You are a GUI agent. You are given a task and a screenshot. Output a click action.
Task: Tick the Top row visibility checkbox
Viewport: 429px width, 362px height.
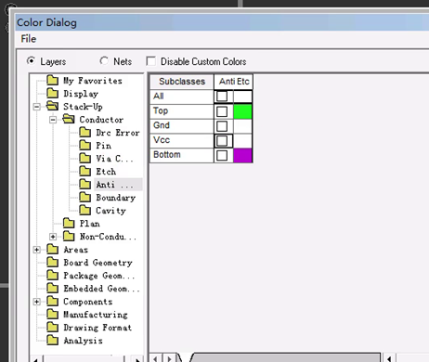coord(222,111)
